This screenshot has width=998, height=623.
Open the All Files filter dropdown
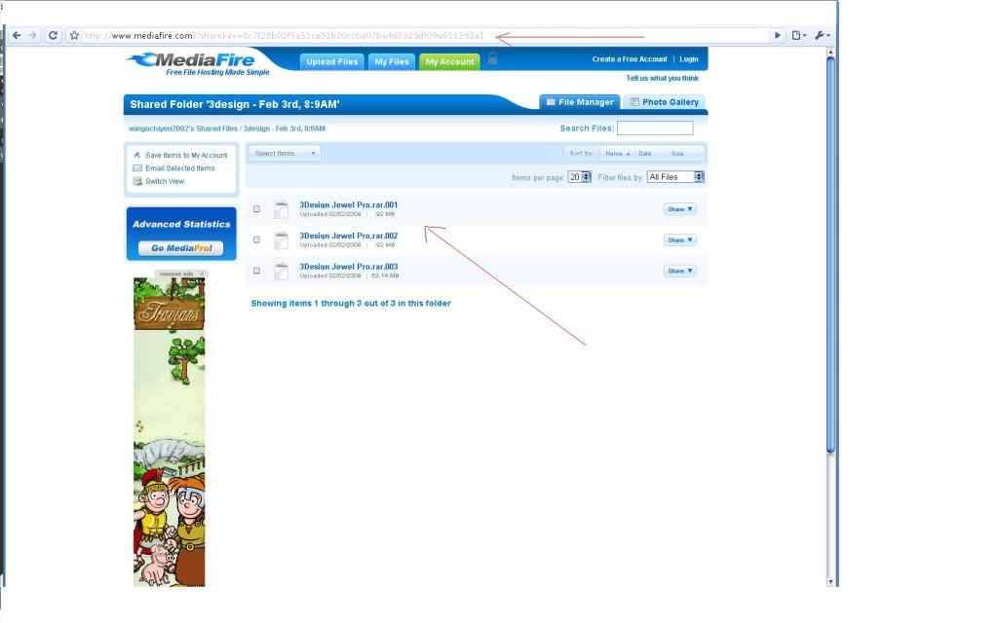click(x=675, y=177)
